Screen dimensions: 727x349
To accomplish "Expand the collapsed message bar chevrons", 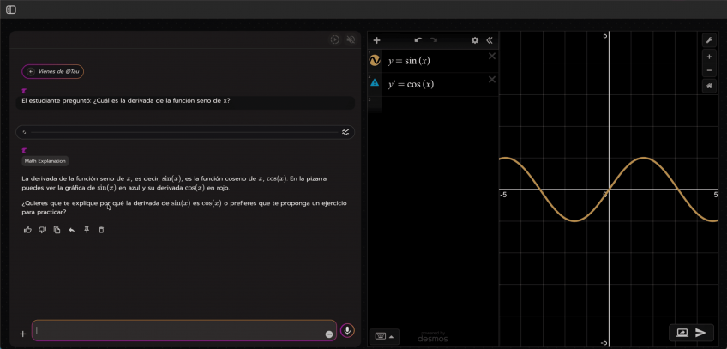I will tap(345, 133).
